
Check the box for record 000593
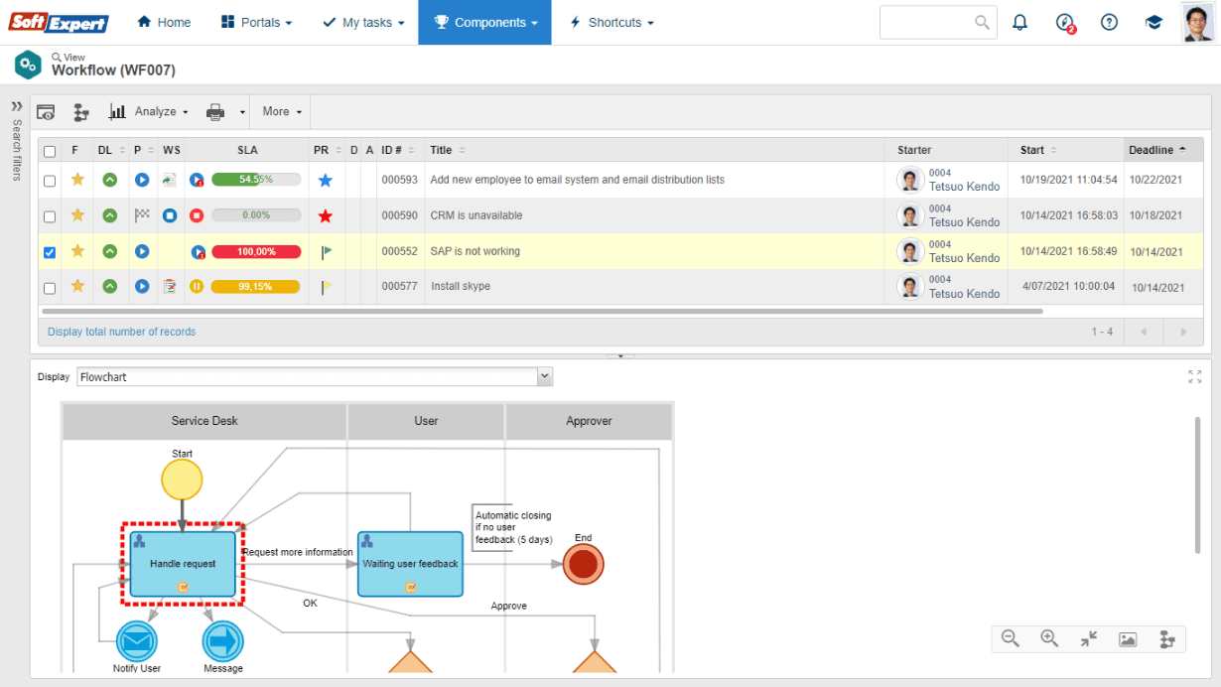50,181
